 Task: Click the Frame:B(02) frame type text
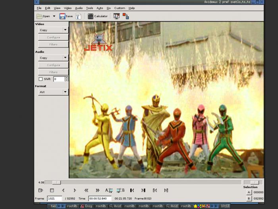[x=143, y=199]
